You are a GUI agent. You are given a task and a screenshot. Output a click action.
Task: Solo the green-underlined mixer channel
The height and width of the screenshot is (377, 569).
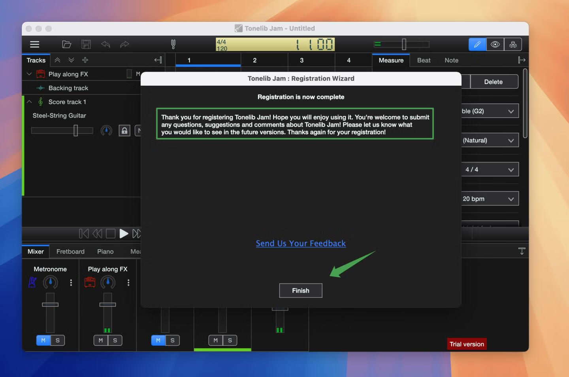230,340
